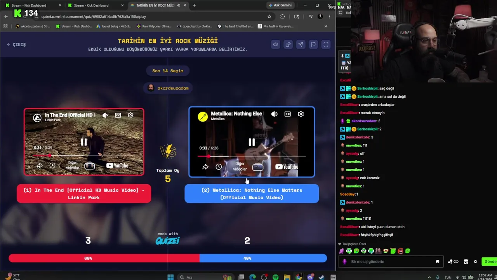Pause the Metallica Nothing Else Matters video
The image size is (497, 280).
(x=252, y=142)
